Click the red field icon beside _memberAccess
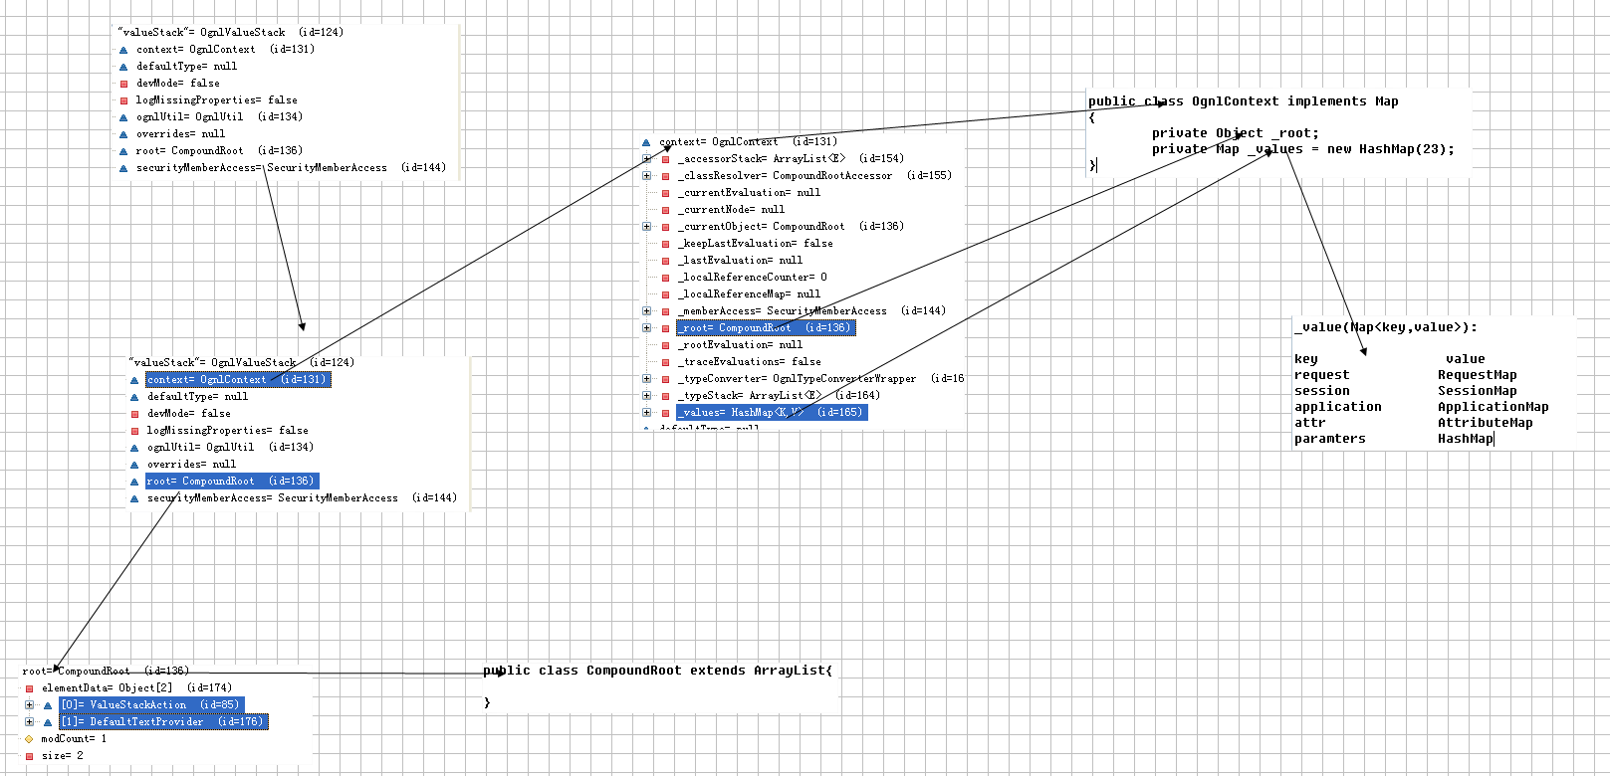Image resolution: width=1610 pixels, height=776 pixels. 666,311
